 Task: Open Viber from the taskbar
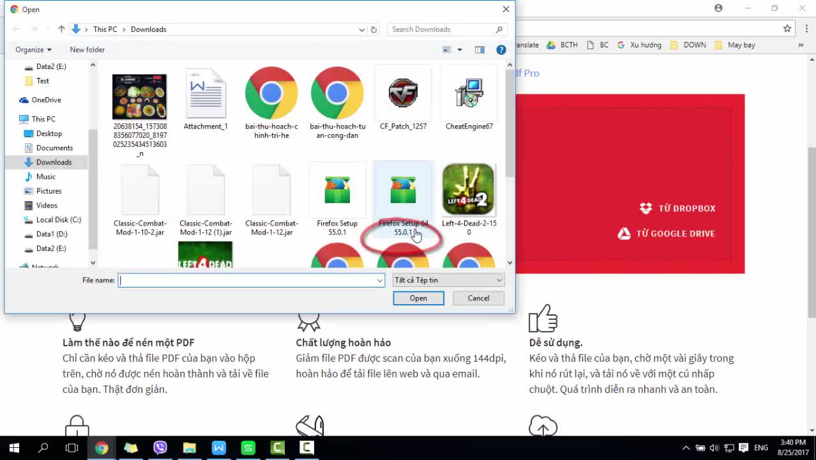(160, 448)
